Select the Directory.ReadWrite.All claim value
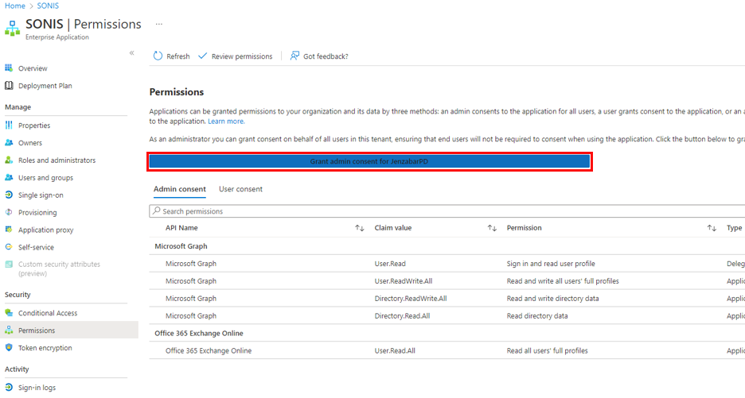 coord(411,299)
